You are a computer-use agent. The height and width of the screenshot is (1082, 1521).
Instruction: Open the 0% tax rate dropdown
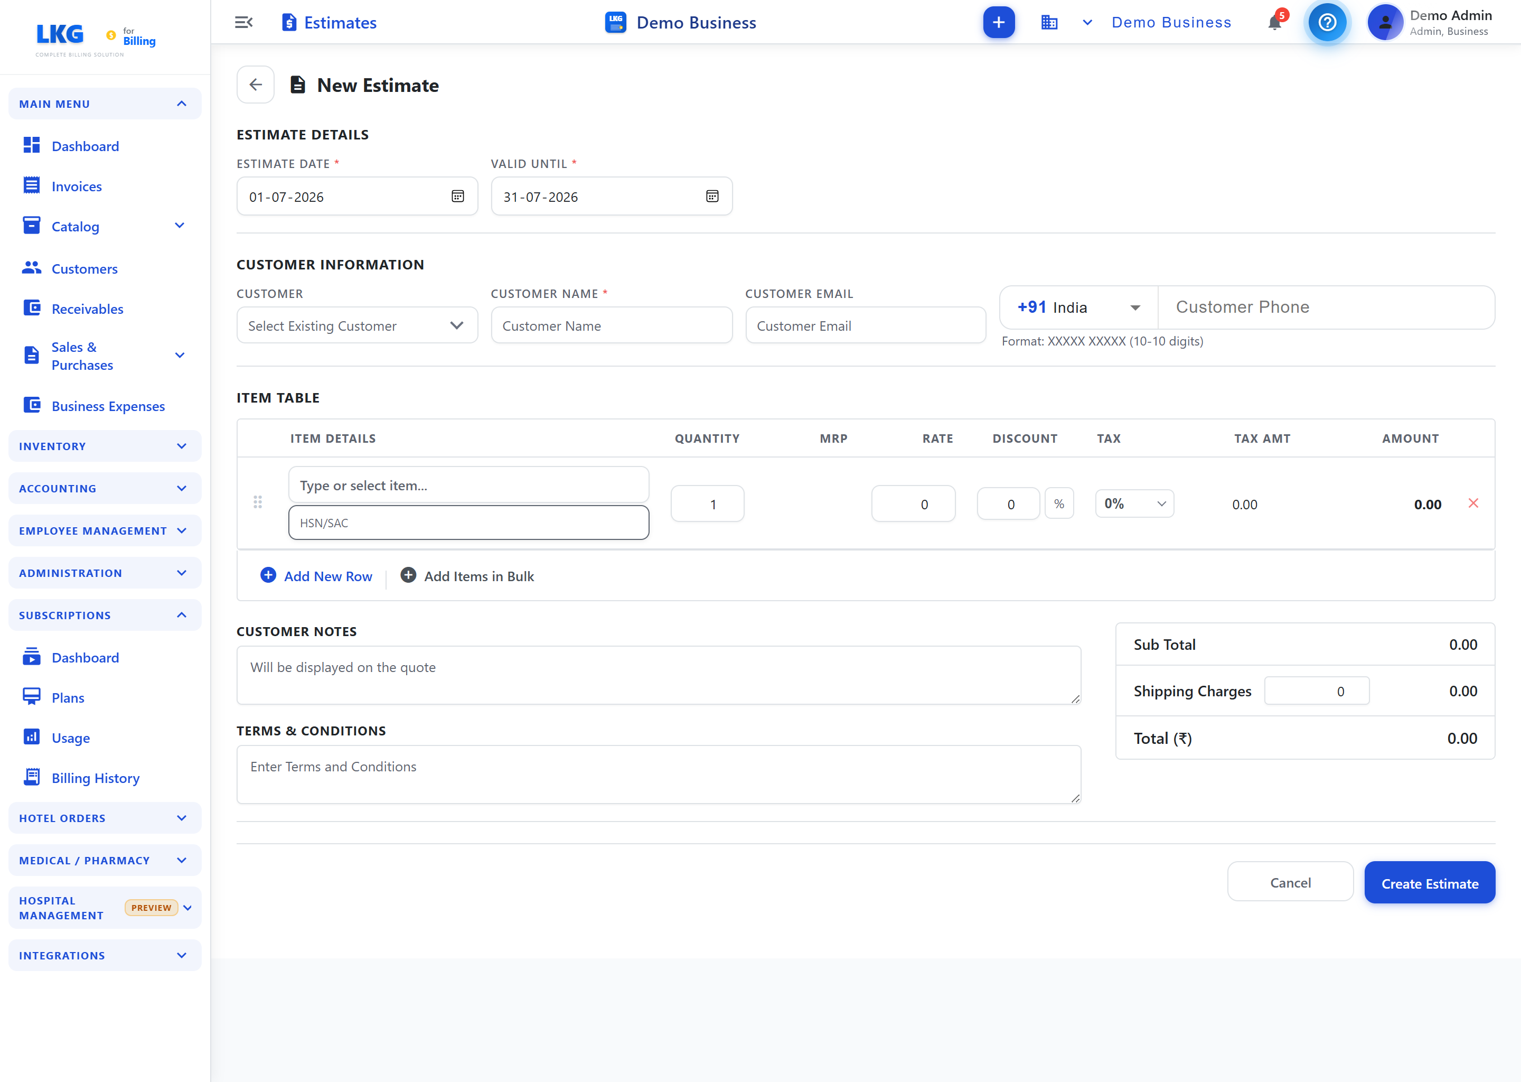click(1134, 503)
